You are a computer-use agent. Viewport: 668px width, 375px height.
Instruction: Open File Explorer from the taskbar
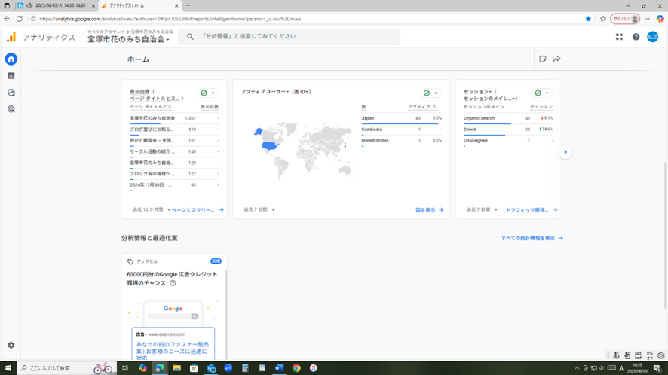point(176,368)
